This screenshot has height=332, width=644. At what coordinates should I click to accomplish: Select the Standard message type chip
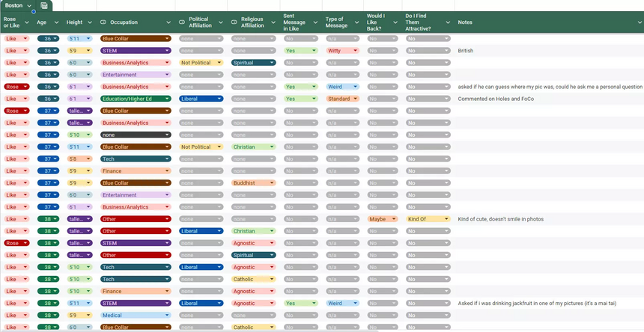point(343,99)
